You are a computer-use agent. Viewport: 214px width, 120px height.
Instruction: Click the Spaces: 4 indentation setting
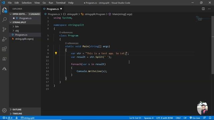coord(148,118)
